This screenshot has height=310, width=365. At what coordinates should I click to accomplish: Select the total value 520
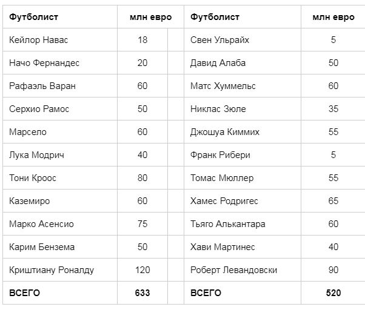pos(333,293)
